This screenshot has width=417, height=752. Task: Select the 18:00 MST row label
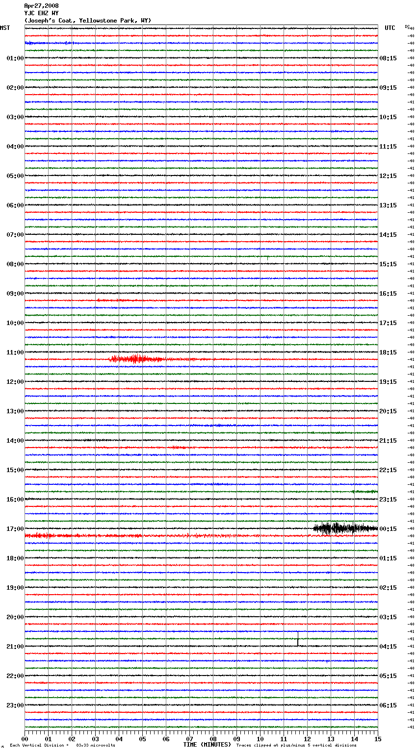tap(15, 558)
